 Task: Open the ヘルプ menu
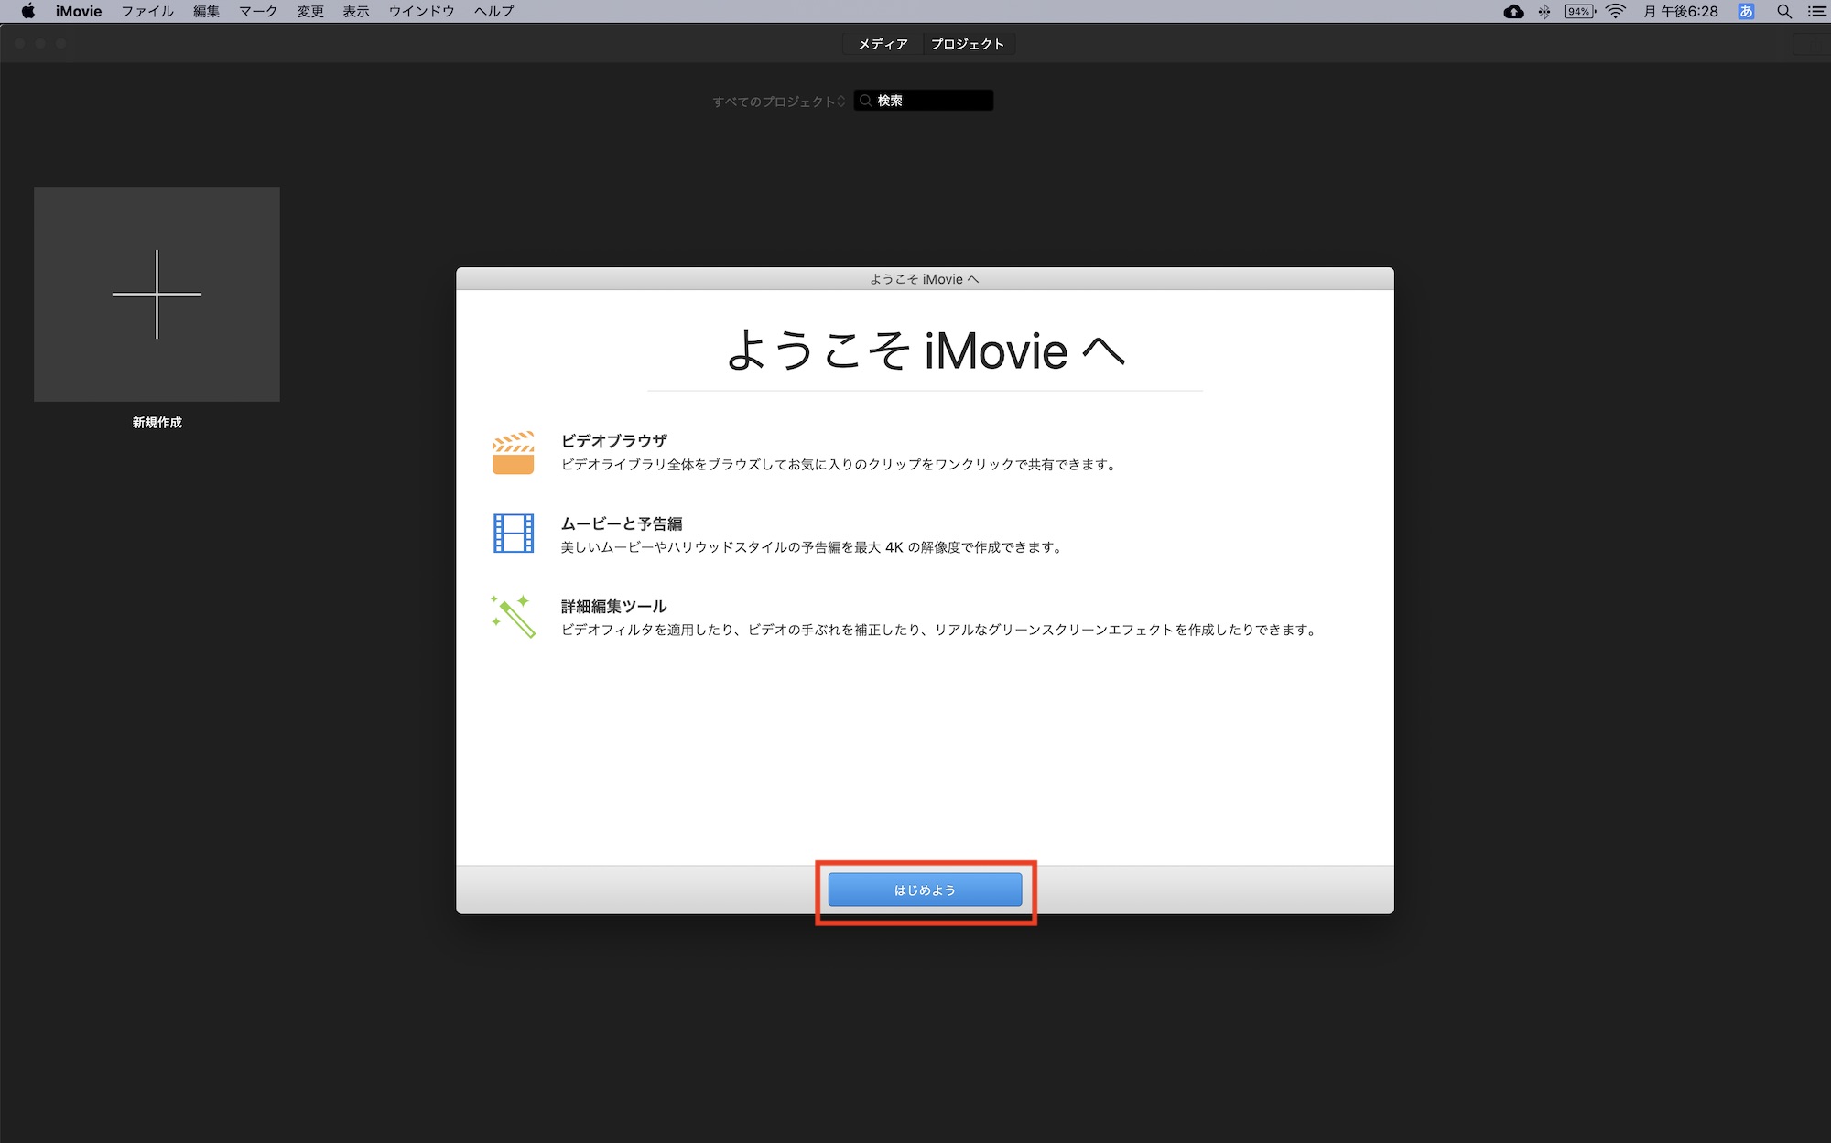pyautogui.click(x=493, y=12)
